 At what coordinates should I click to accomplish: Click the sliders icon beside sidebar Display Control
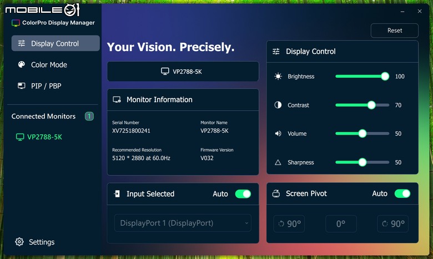pyautogui.click(x=22, y=43)
